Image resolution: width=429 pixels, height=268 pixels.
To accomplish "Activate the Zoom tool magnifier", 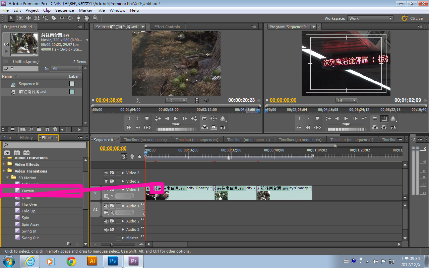I will tap(95, 18).
